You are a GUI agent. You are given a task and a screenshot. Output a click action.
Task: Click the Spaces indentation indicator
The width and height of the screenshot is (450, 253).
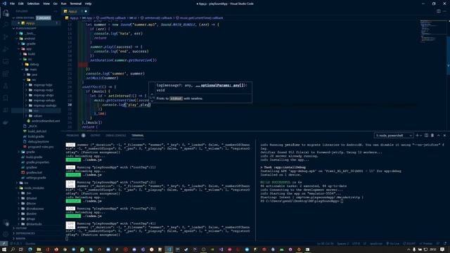coord(342,244)
